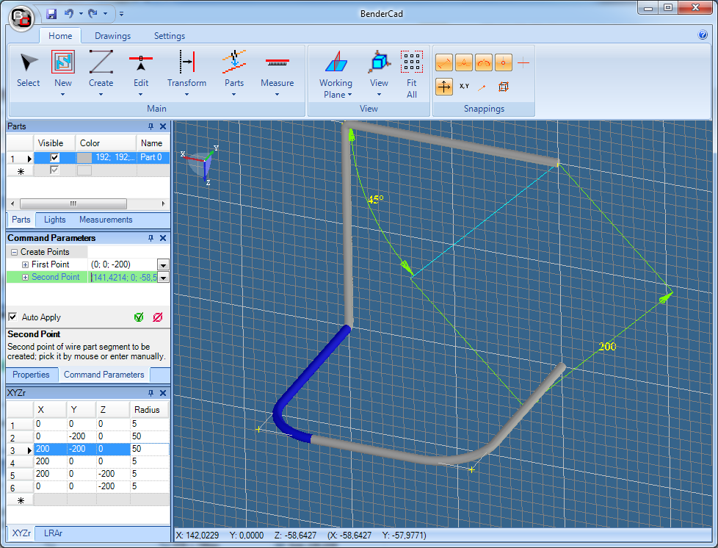Toggle arc tangent snapping
The width and height of the screenshot is (718, 548).
tap(484, 62)
